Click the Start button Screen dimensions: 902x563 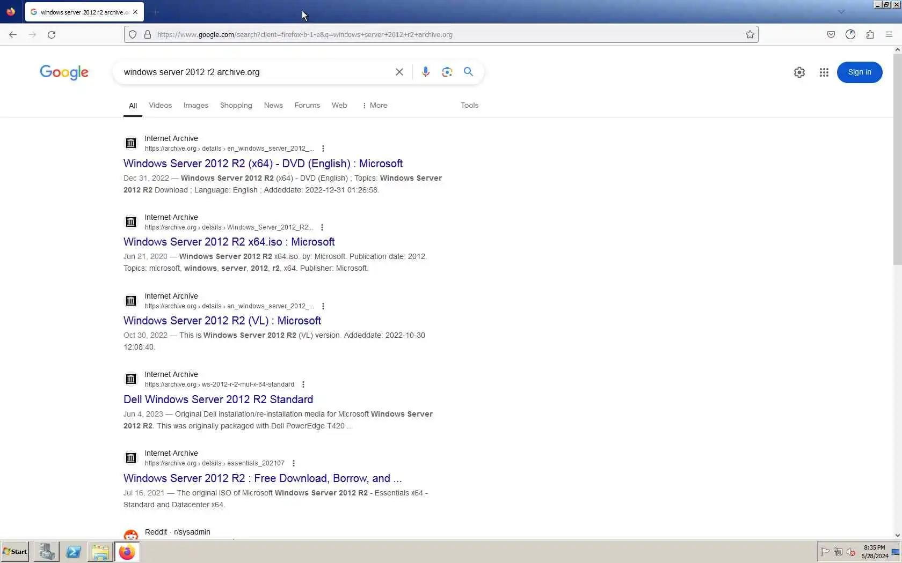coord(15,552)
